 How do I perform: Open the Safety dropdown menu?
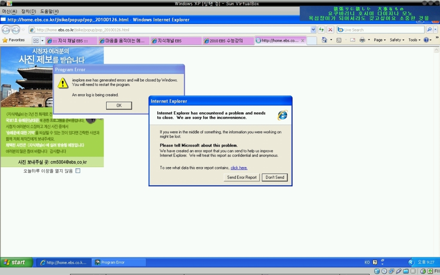point(397,40)
